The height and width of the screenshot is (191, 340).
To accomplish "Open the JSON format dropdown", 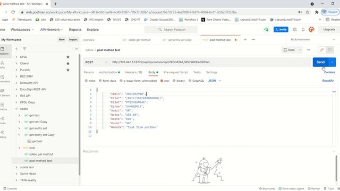I will click(x=215, y=81).
